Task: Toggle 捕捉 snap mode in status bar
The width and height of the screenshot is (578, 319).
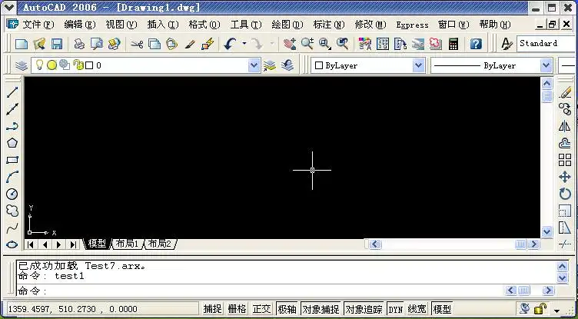Action: pos(212,309)
